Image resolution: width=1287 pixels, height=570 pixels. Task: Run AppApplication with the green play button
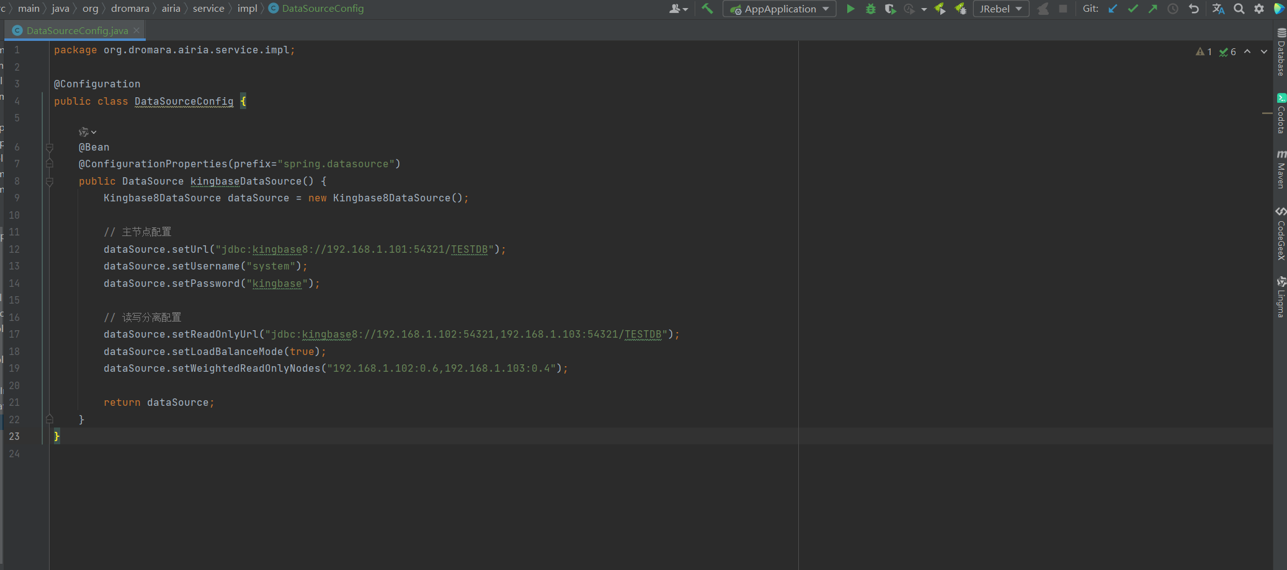pos(850,9)
